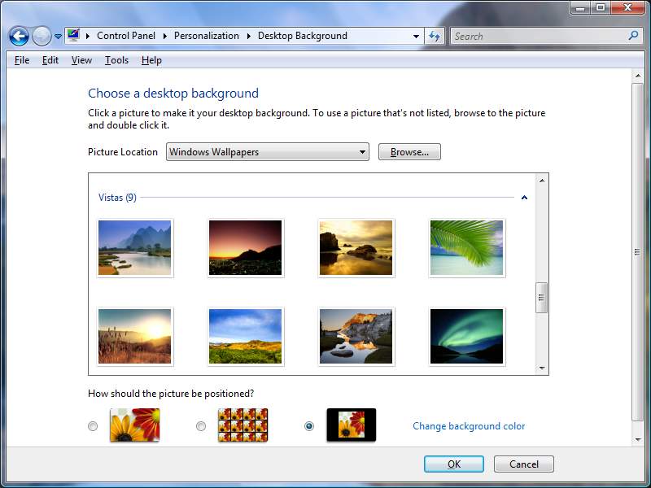Click the search magnifier icon
The height and width of the screenshot is (488, 651).
(633, 36)
